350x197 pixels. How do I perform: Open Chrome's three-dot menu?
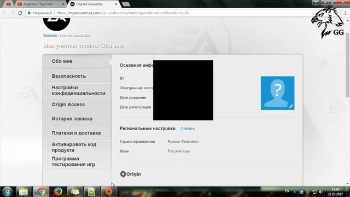coord(345,13)
